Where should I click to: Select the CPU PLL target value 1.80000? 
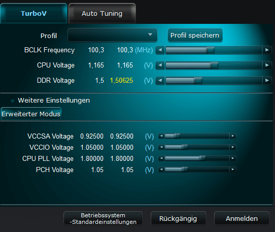[122, 159]
